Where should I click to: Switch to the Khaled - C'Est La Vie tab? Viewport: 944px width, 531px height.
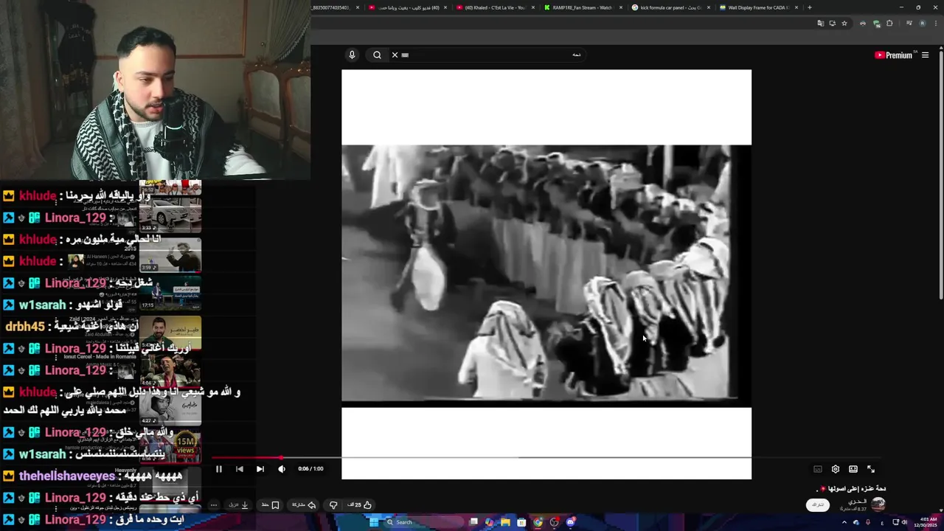[x=495, y=7]
